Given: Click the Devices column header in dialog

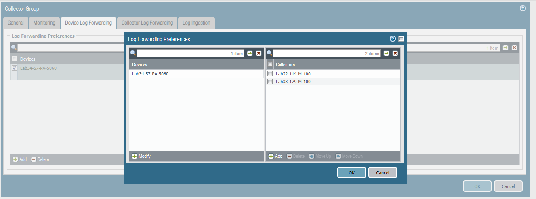Looking at the screenshot, I should [x=196, y=65].
